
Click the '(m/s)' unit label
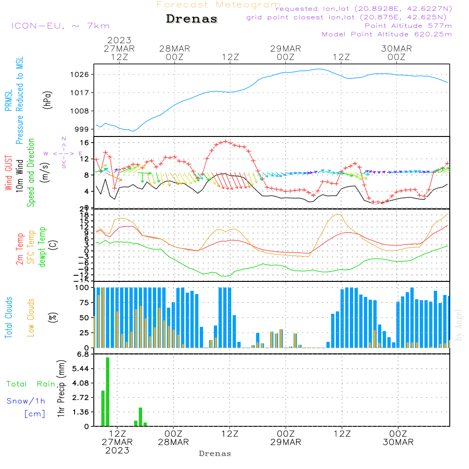click(45, 173)
